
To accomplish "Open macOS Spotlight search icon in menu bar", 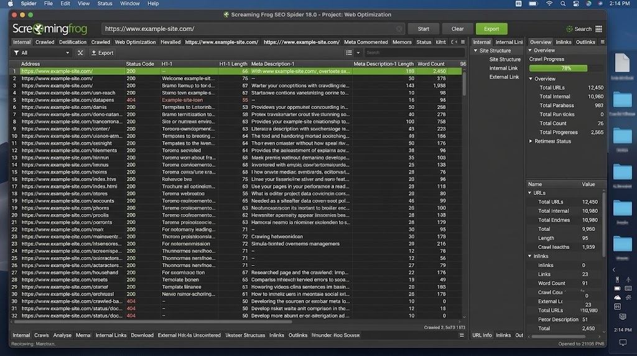I will pyautogui.click(x=562, y=4).
